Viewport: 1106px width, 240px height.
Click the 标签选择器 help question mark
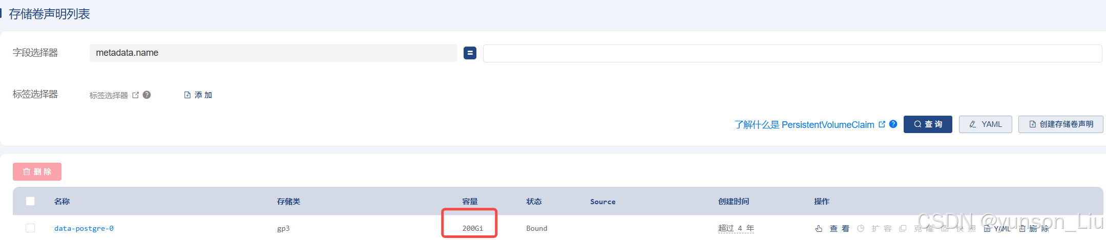(x=147, y=95)
